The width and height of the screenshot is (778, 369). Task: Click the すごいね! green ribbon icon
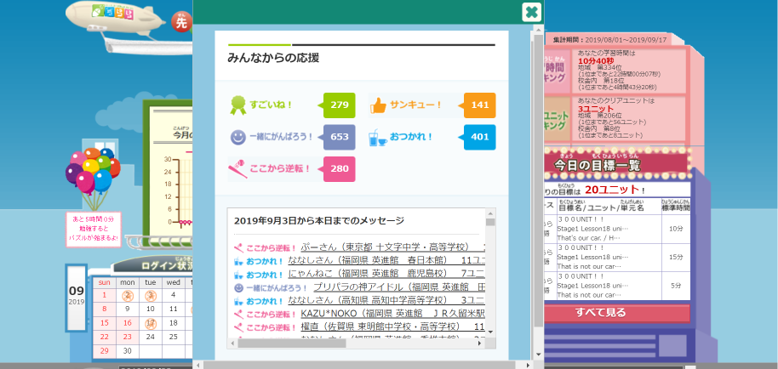click(x=237, y=105)
